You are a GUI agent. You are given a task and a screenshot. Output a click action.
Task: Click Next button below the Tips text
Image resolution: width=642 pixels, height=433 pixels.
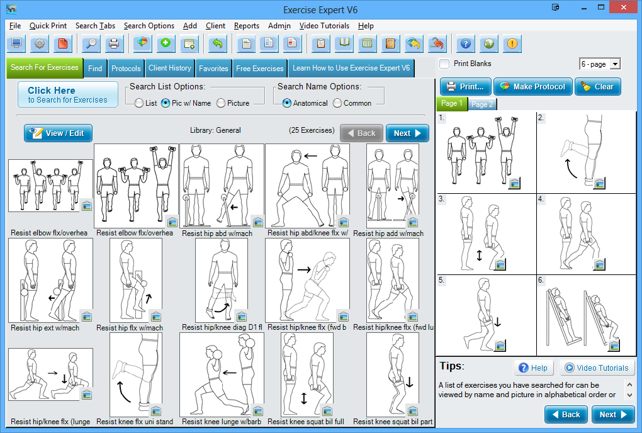(x=613, y=415)
